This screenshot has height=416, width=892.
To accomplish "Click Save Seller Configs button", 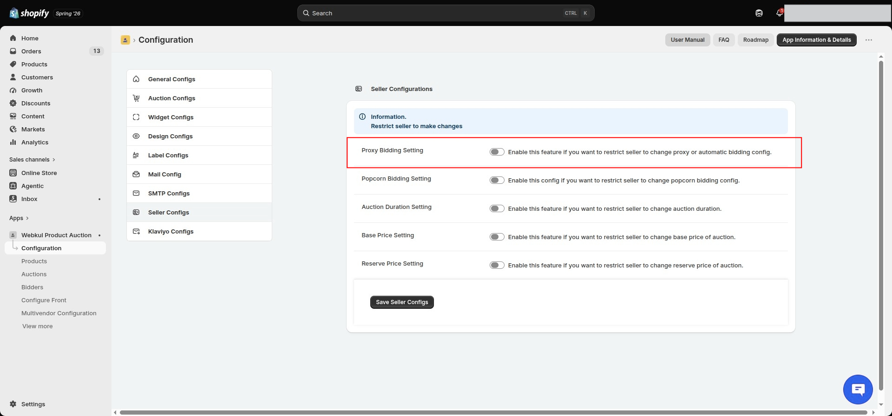I will [x=402, y=302].
